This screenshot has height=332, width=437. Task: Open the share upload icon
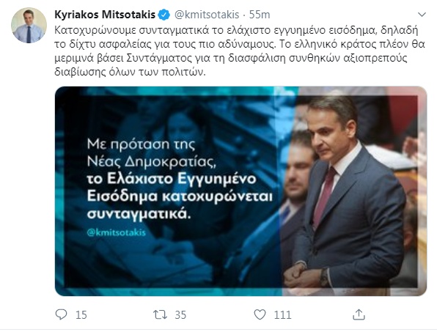coord(359,314)
